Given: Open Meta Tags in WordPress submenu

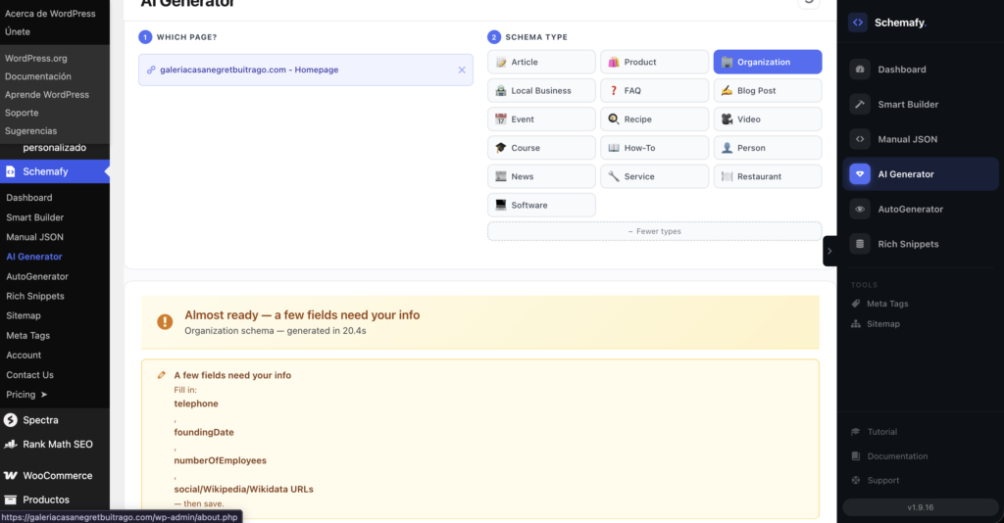Looking at the screenshot, I should [28, 335].
